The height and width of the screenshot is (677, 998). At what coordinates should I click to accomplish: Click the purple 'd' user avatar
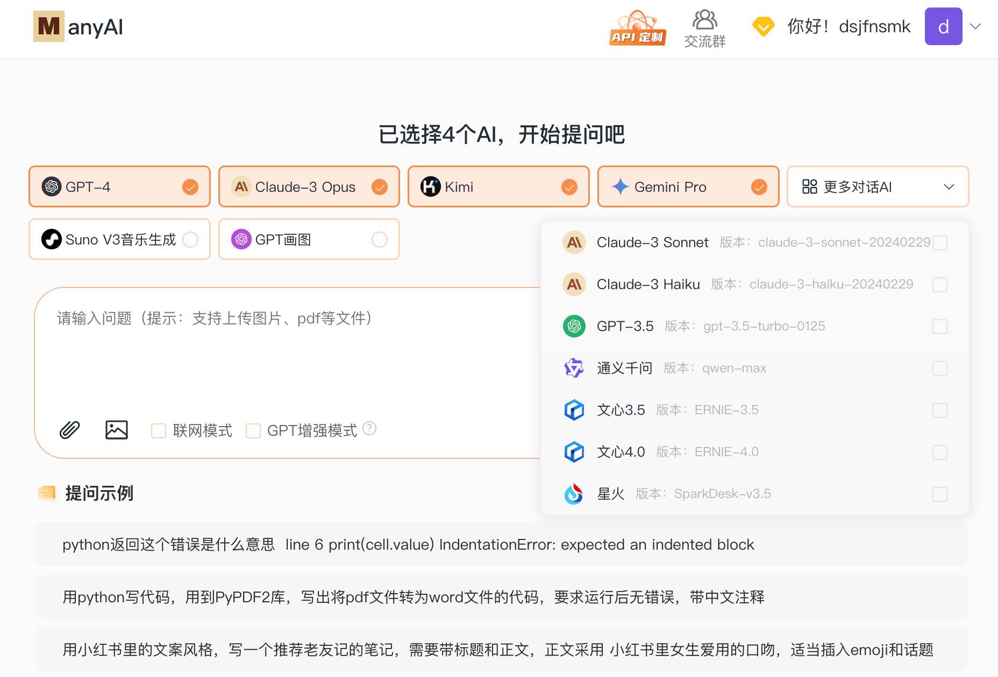943,26
